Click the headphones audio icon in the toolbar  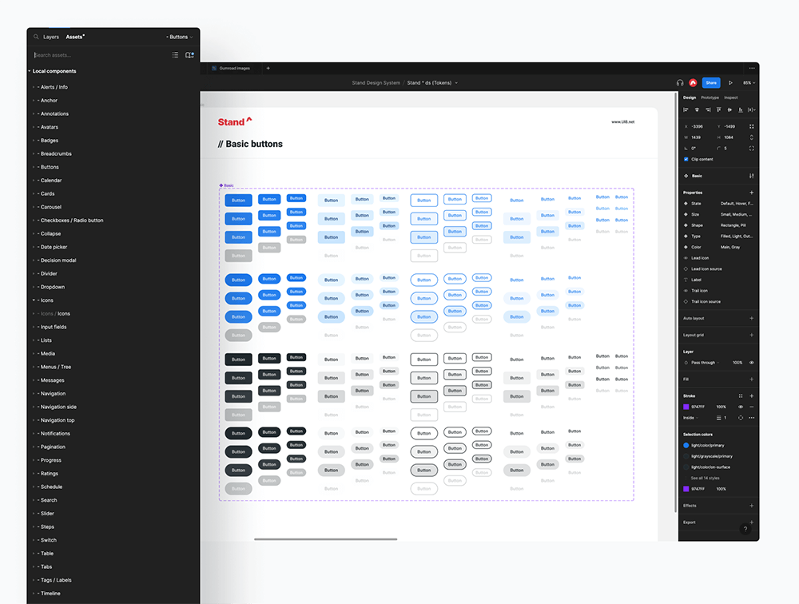coord(680,82)
